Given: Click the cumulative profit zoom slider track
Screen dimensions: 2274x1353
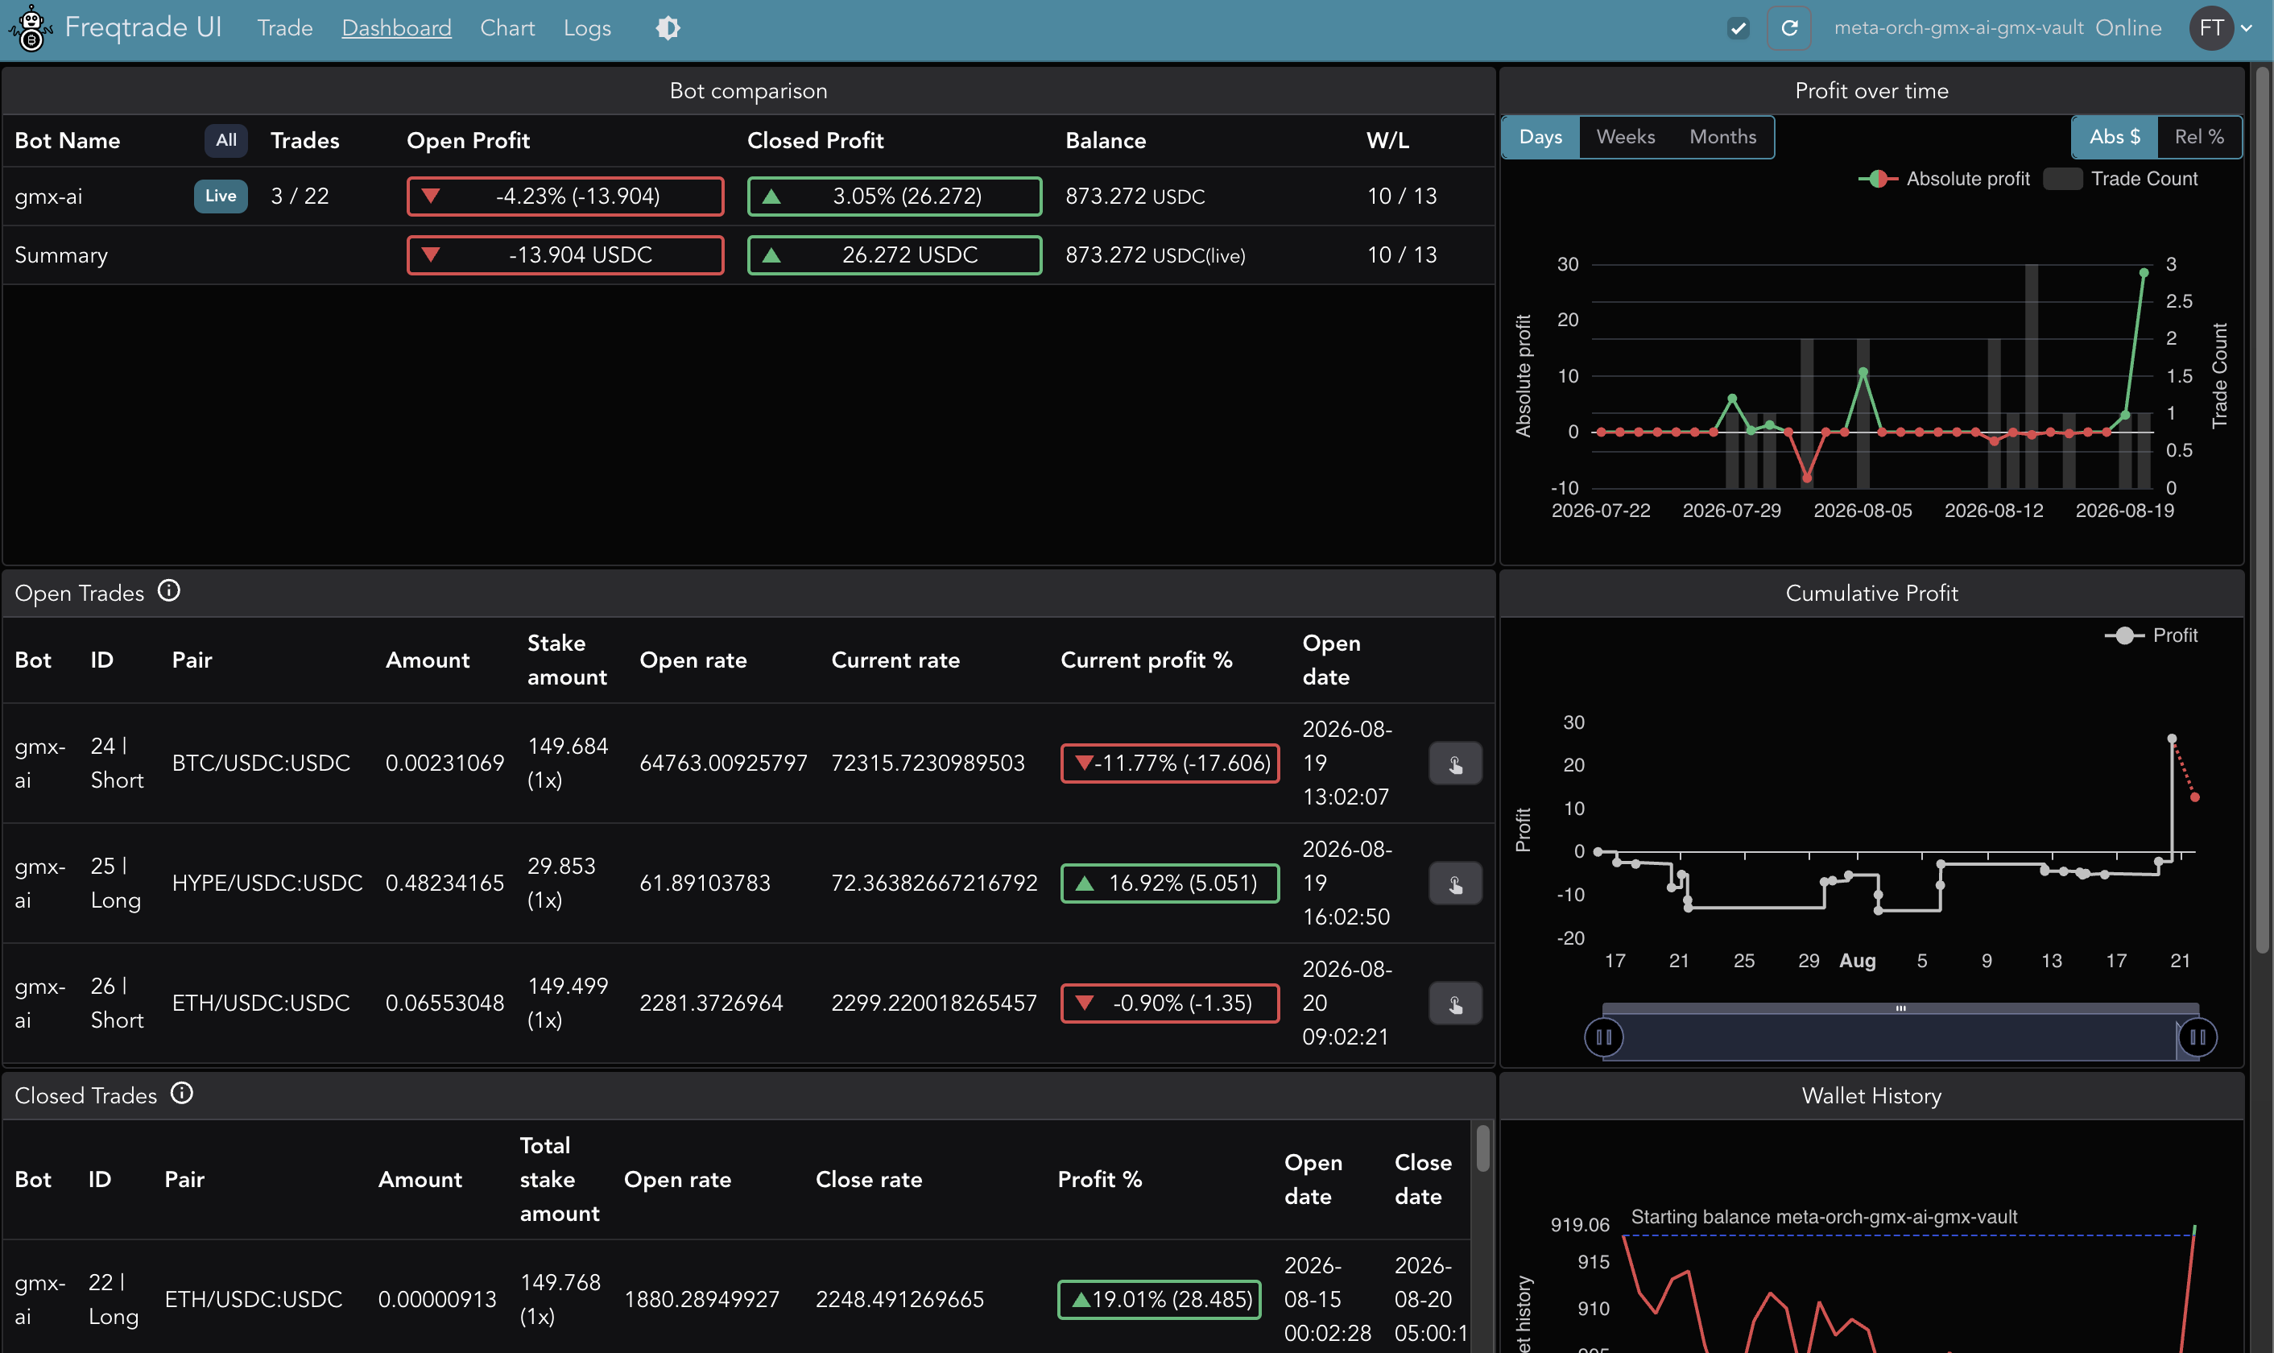Looking at the screenshot, I should click(1901, 1036).
